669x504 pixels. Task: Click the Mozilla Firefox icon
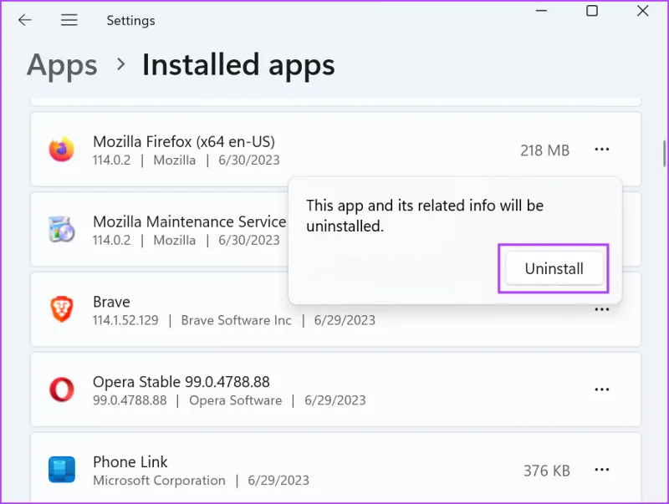62,150
